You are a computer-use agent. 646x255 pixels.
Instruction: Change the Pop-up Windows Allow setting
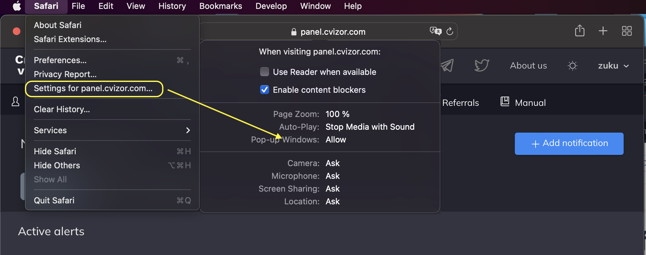tap(336, 140)
